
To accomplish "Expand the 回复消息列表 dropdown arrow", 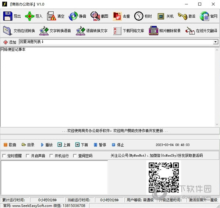I will [x=215, y=42].
